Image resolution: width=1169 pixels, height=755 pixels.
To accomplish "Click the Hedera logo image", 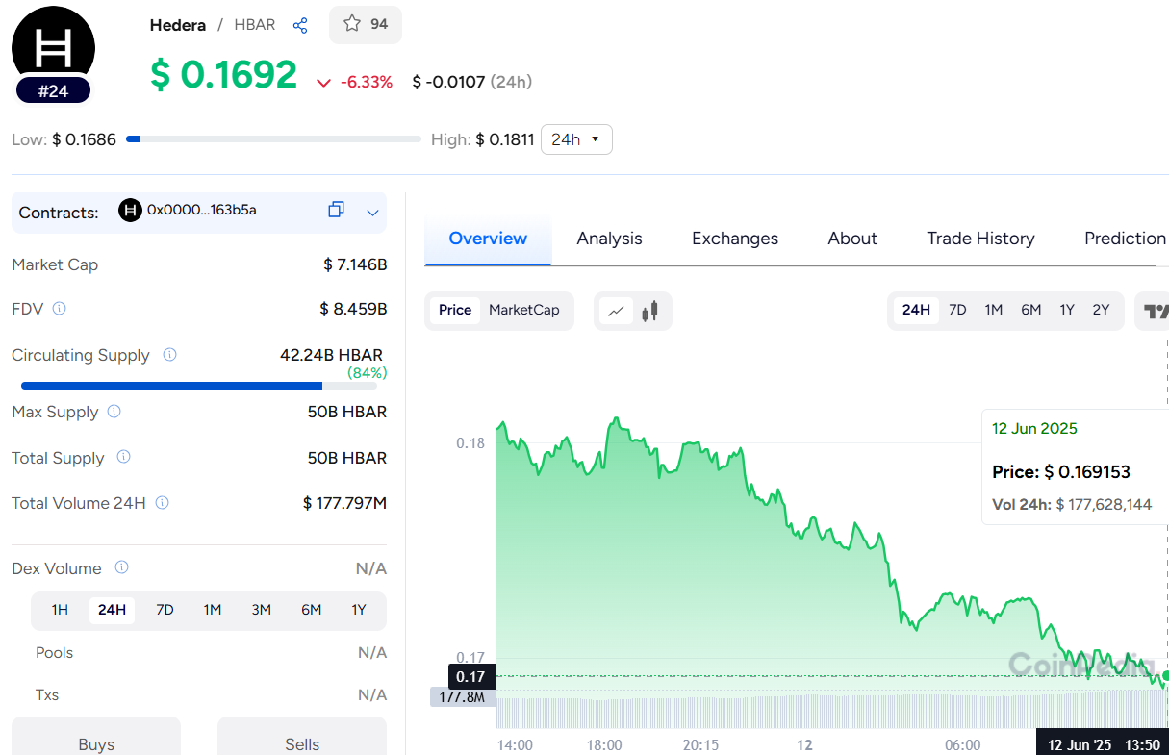I will 53,46.
